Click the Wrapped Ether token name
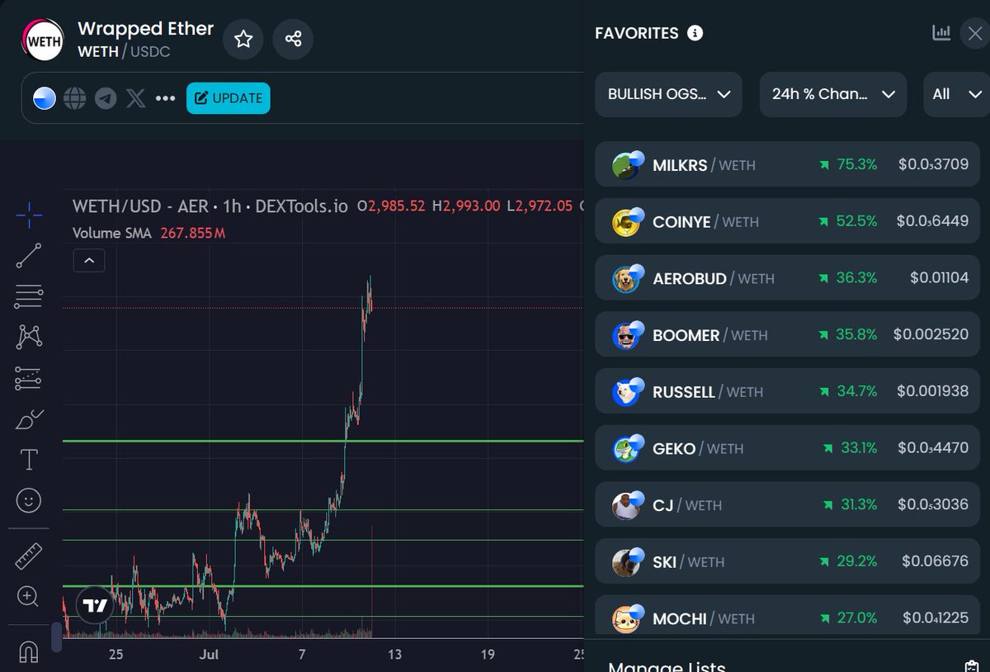Image resolution: width=990 pixels, height=672 pixels. [x=145, y=28]
